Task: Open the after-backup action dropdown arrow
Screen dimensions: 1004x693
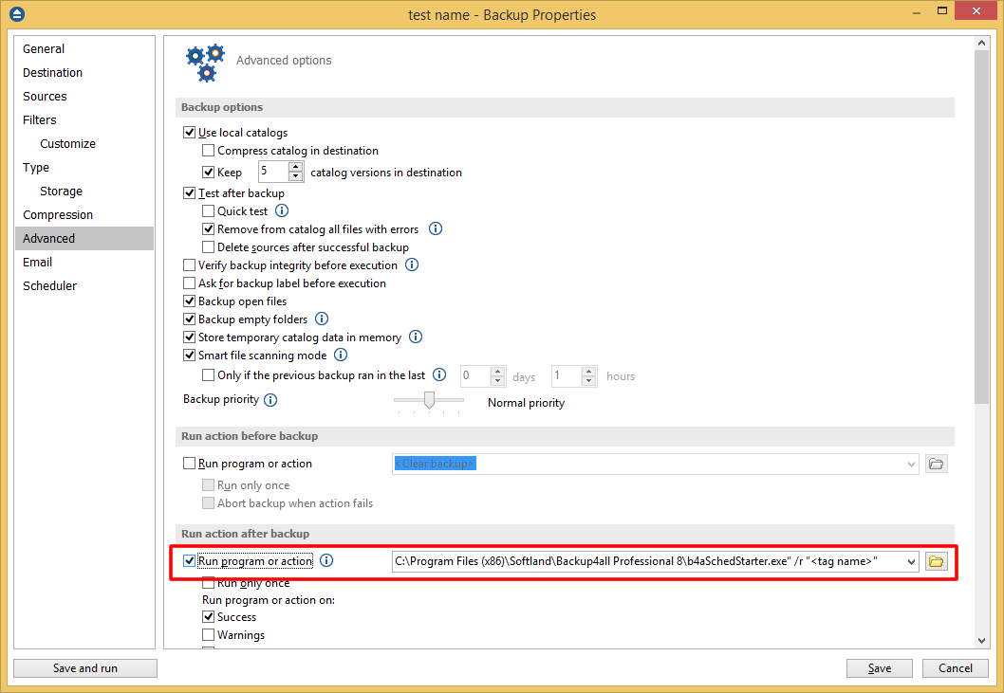Action: (x=911, y=562)
